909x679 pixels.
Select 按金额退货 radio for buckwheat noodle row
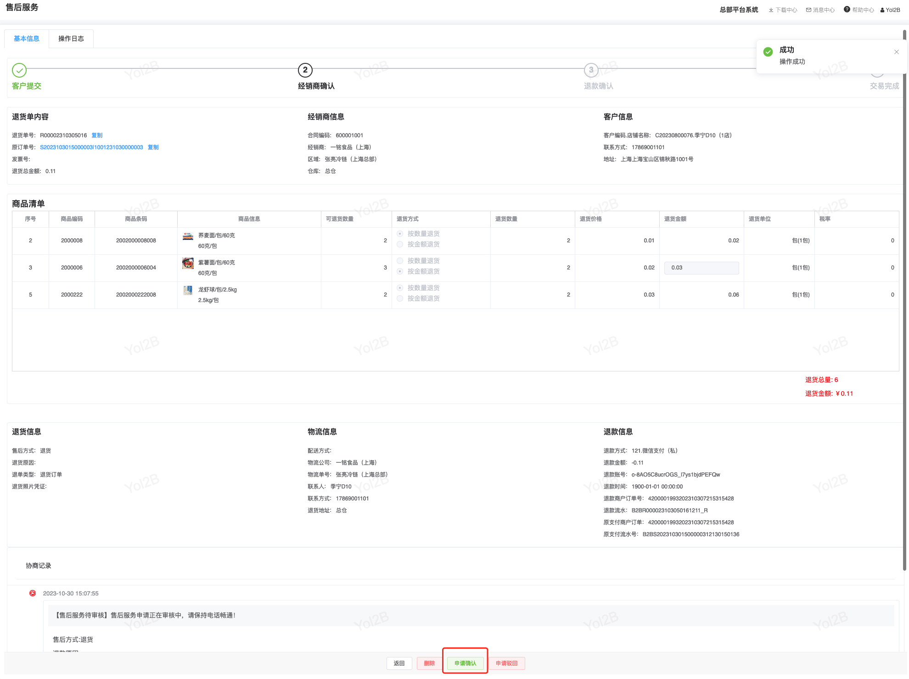coord(400,244)
